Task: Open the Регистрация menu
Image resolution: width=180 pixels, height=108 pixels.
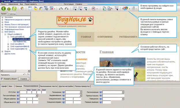Action: point(69,4)
